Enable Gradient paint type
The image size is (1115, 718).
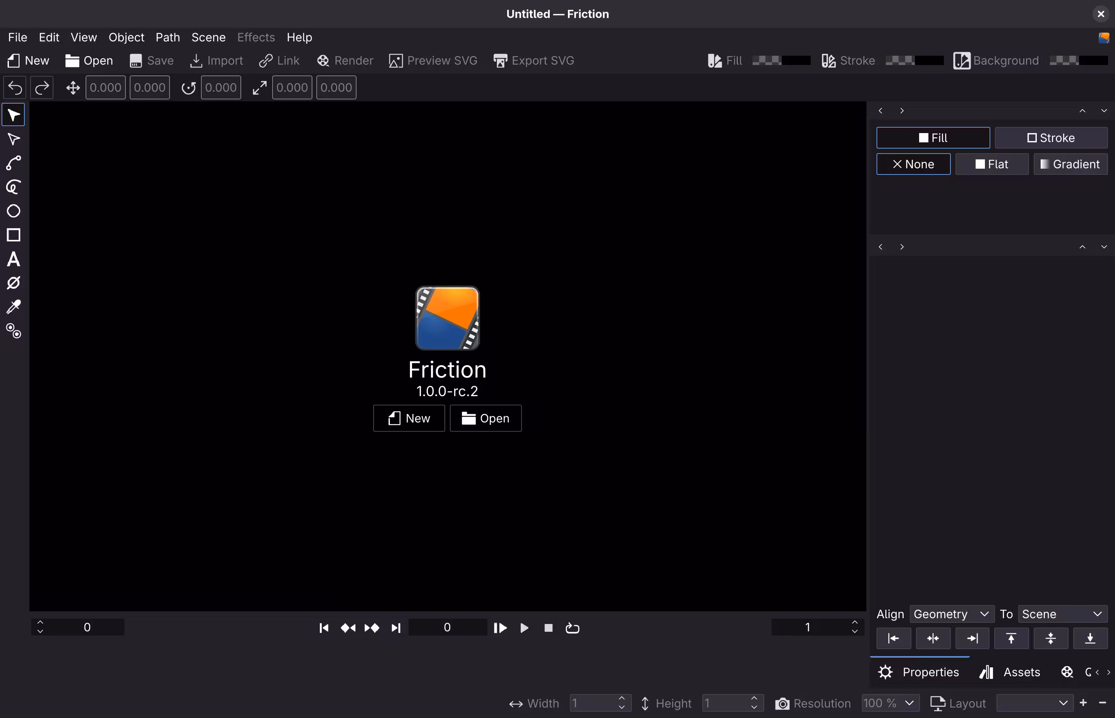1069,164
